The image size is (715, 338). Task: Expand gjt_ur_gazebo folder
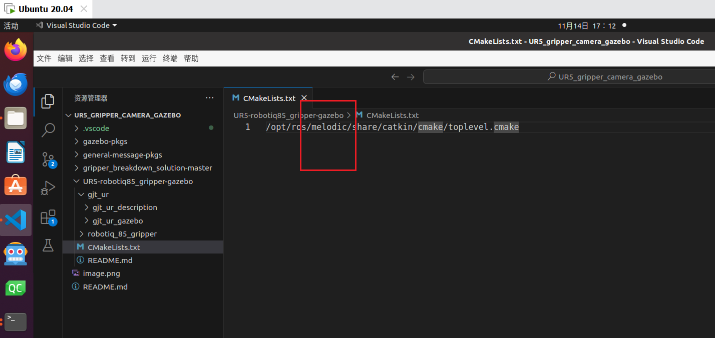tap(86, 221)
